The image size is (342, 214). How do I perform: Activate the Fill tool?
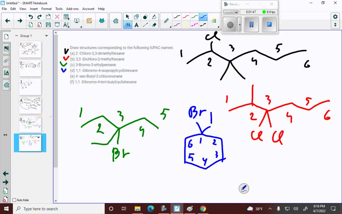coord(155,16)
